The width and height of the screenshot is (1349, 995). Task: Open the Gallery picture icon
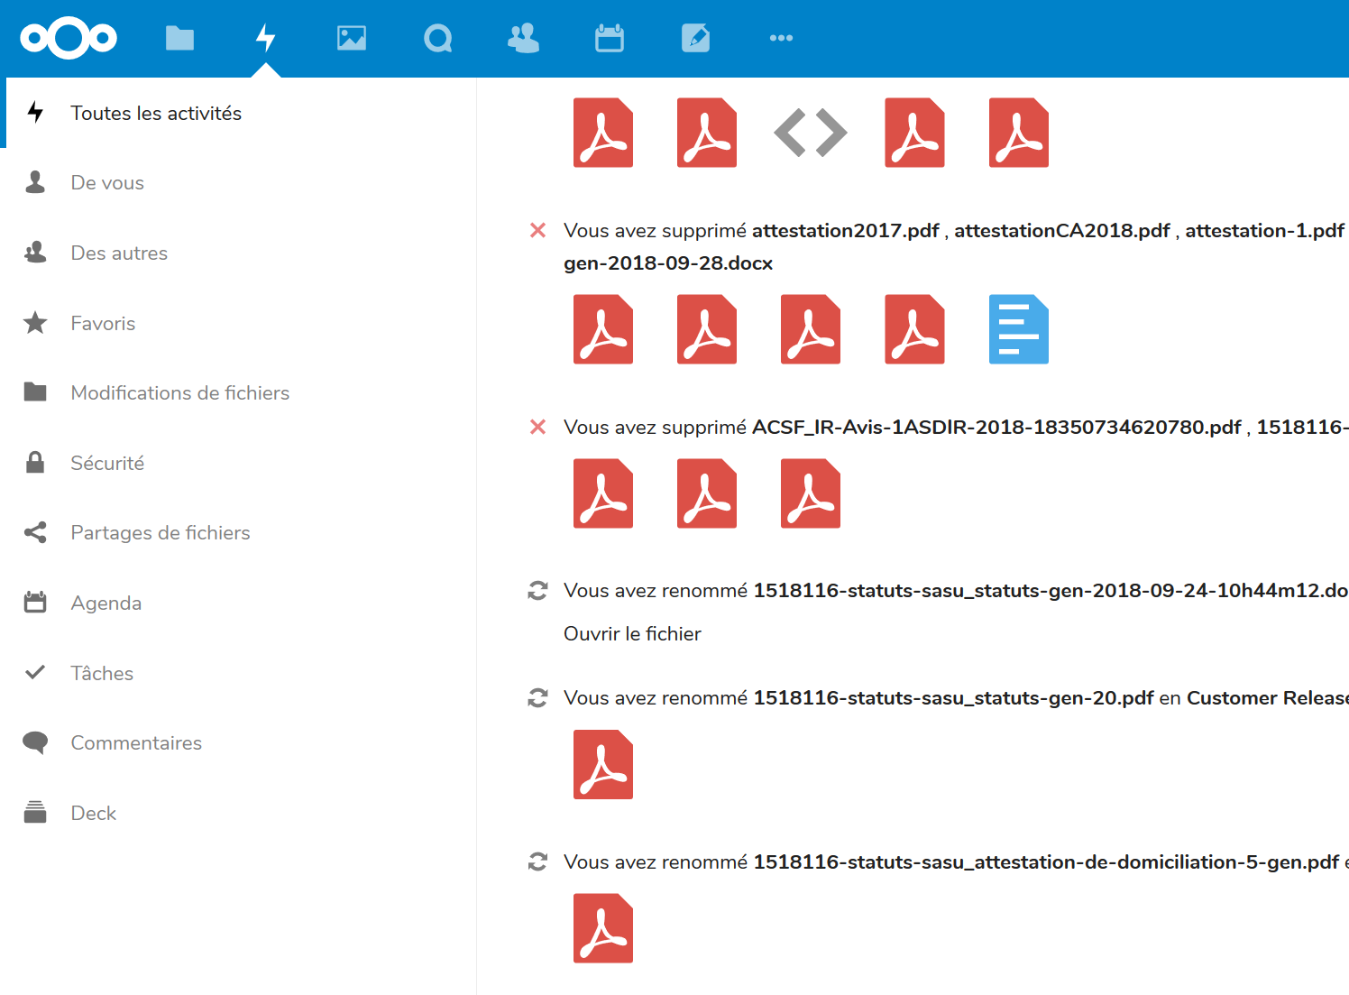352,38
